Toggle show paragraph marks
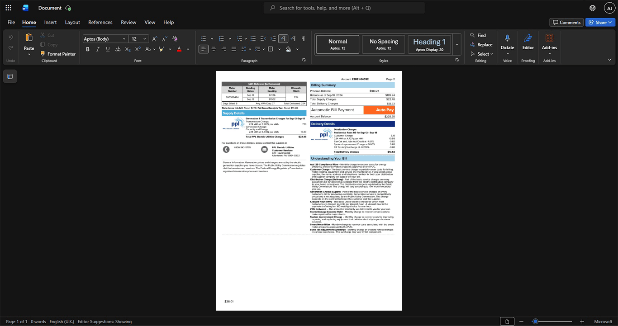Screen dimensions: 618x326 pos(303,38)
